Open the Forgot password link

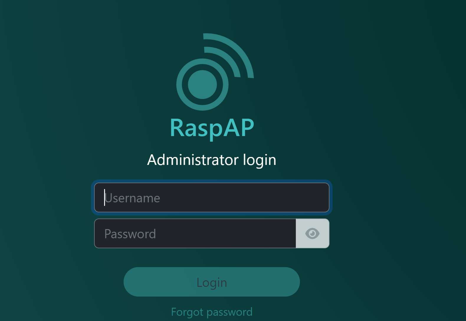click(x=212, y=312)
